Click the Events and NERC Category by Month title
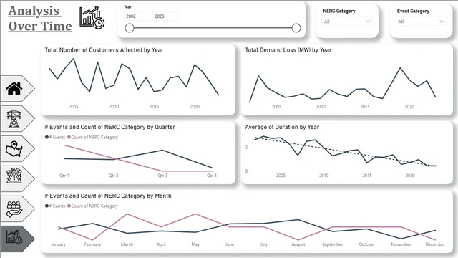 (x=108, y=196)
